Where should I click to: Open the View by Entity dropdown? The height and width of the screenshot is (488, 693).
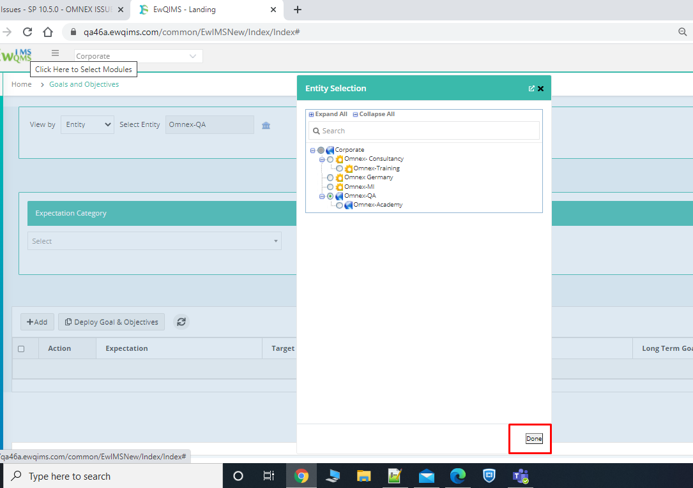(x=88, y=124)
